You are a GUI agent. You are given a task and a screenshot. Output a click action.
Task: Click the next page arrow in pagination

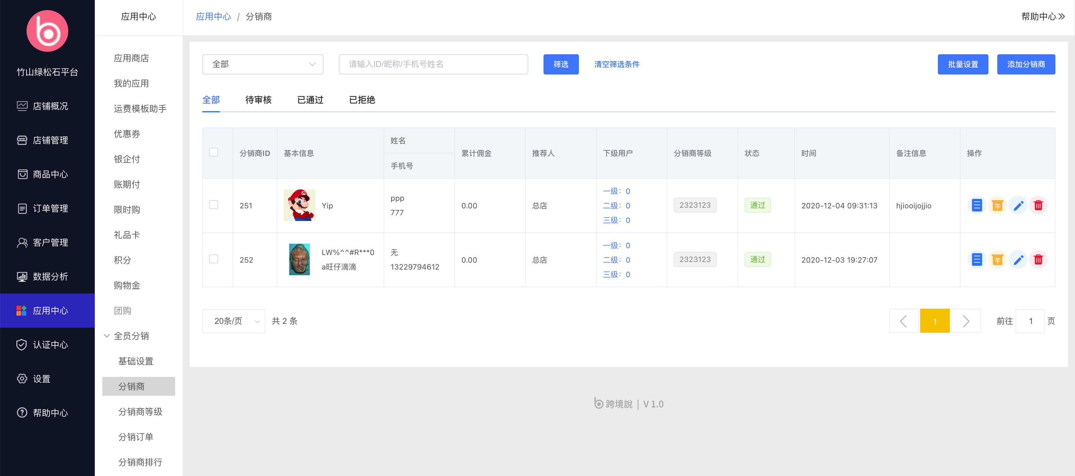(965, 321)
